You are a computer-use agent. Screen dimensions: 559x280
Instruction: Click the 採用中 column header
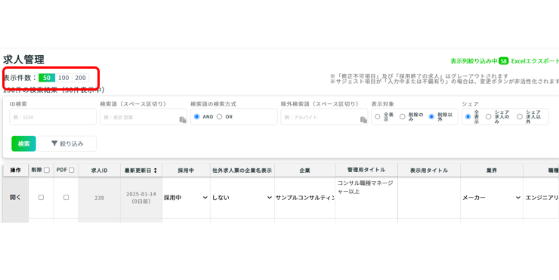186,171
